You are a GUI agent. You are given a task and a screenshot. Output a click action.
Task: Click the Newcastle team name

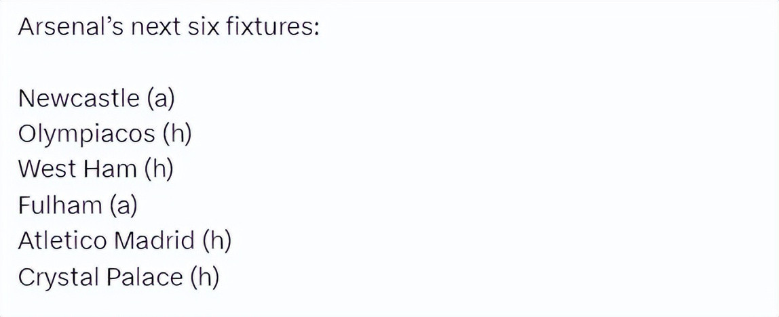click(79, 99)
